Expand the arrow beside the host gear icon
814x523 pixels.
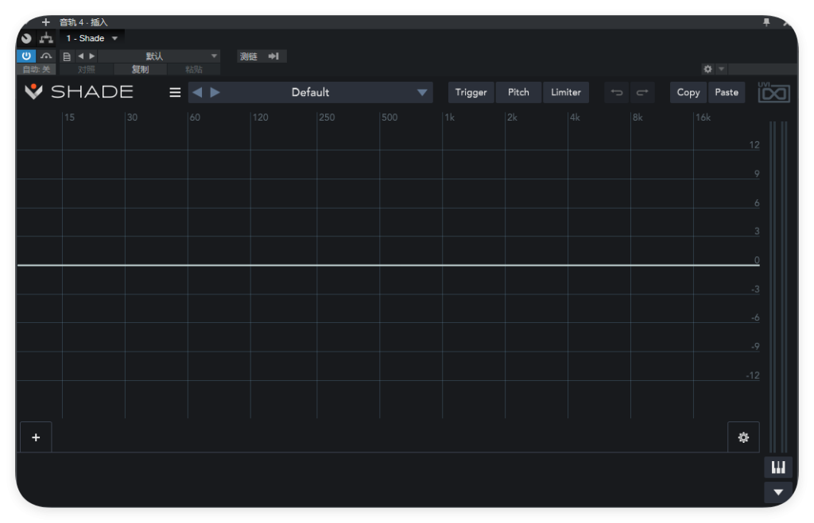(x=722, y=69)
